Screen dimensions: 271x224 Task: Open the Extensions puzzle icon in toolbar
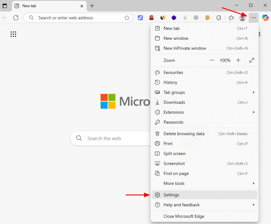(219, 18)
